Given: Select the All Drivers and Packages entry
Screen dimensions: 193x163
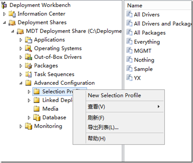Looking at the screenshot, I should coord(163,23).
